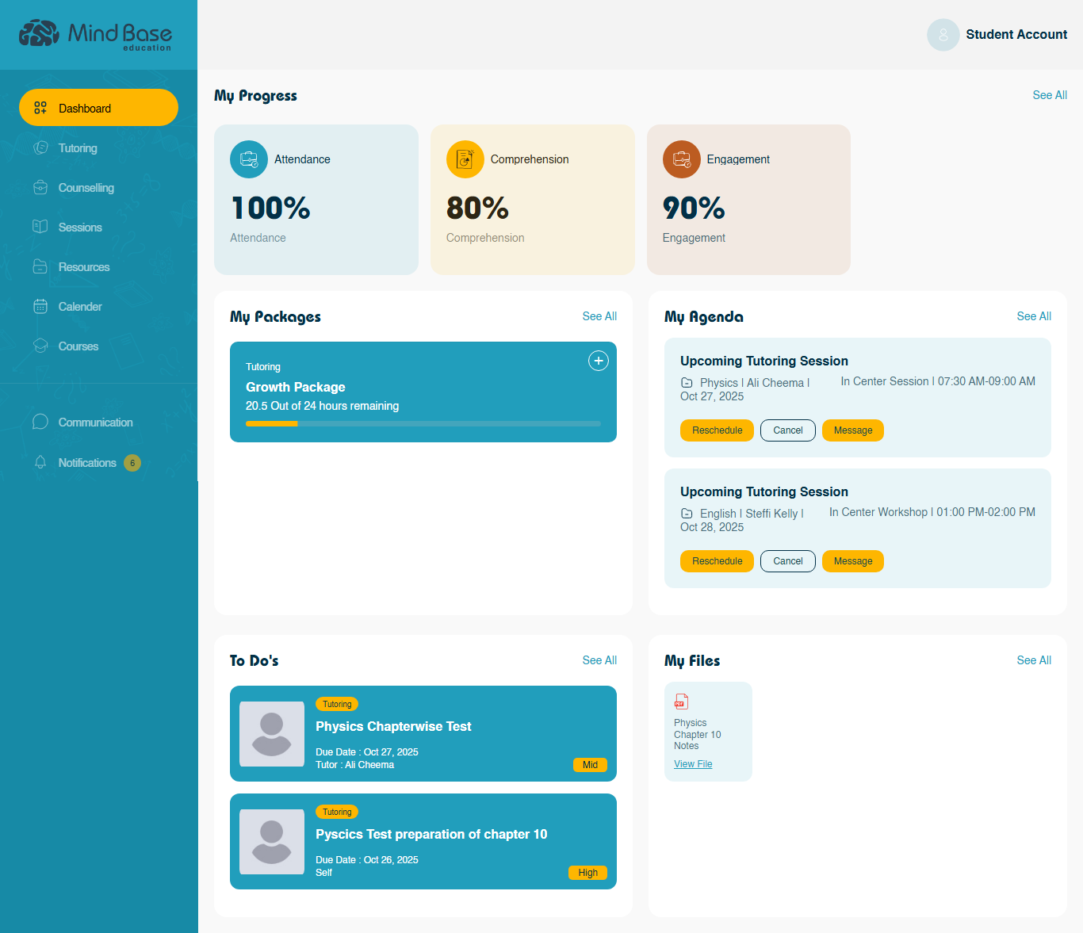1083x933 pixels.
Task: Expand the Growth Package plus button
Action: click(598, 361)
